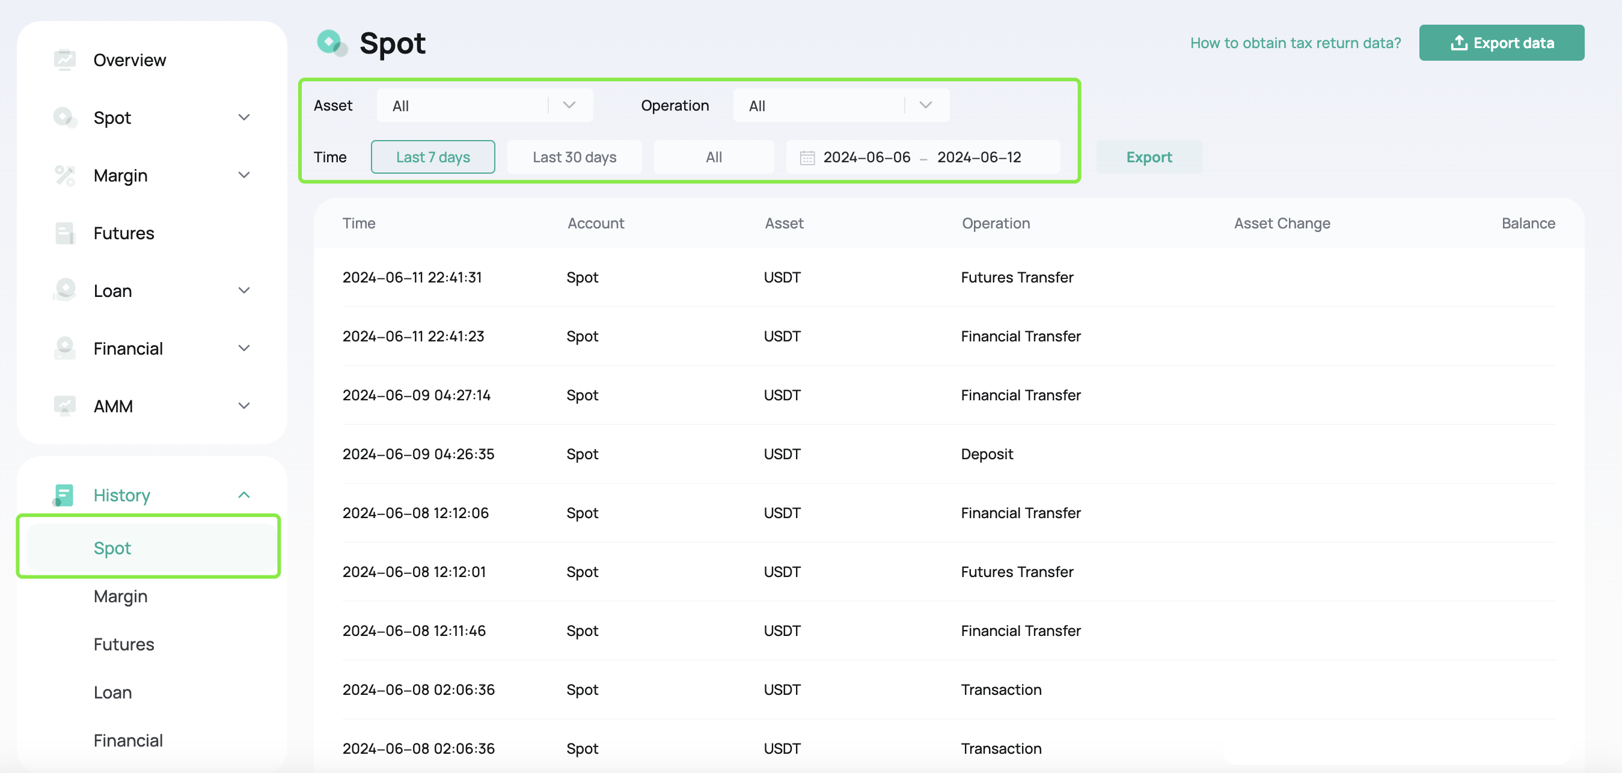Click USDT in the Deposit row
The image size is (1622, 773).
tap(782, 454)
